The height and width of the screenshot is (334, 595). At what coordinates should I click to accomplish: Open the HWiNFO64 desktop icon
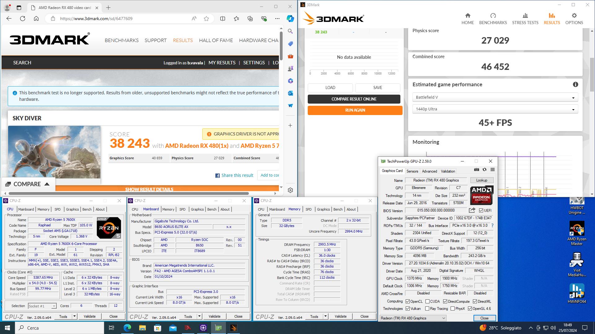click(x=577, y=293)
